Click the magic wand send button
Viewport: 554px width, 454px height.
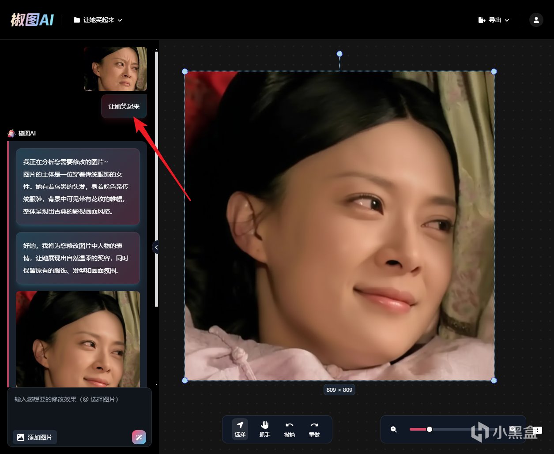coord(139,437)
